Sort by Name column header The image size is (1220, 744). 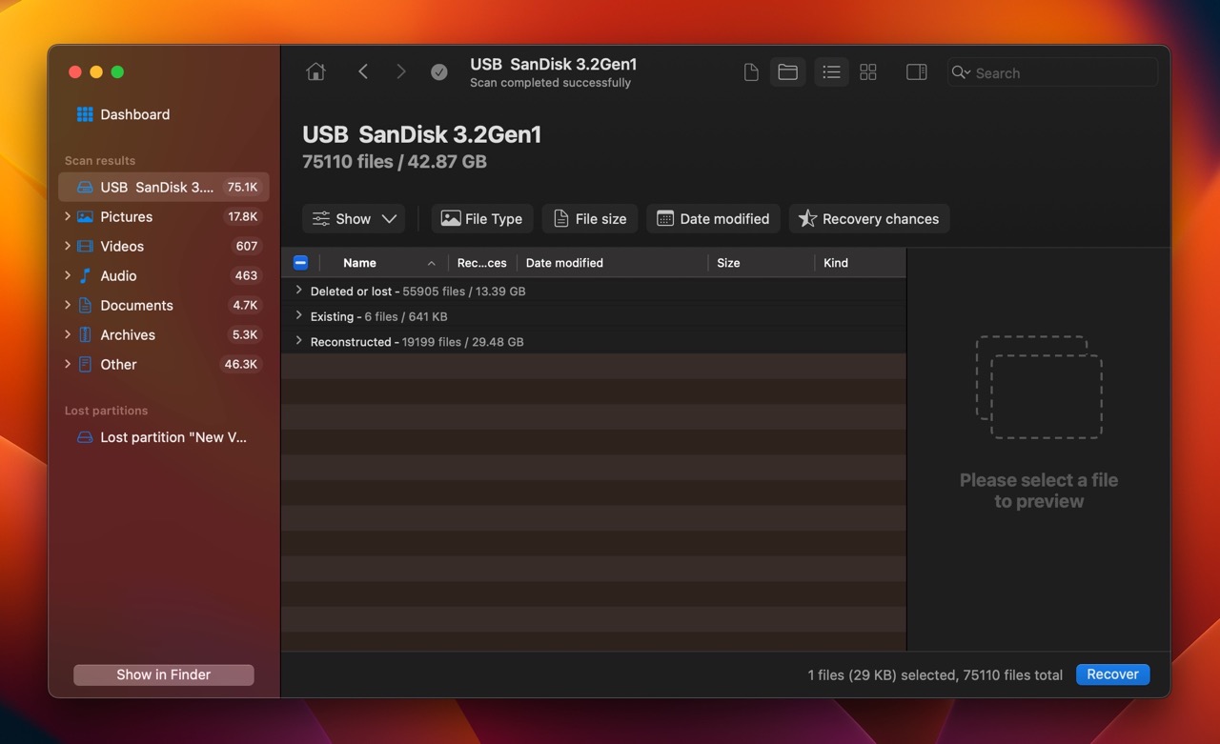coord(385,263)
